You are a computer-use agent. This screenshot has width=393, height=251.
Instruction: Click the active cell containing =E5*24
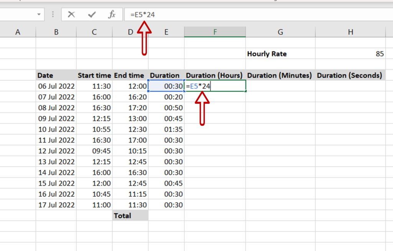pos(215,86)
